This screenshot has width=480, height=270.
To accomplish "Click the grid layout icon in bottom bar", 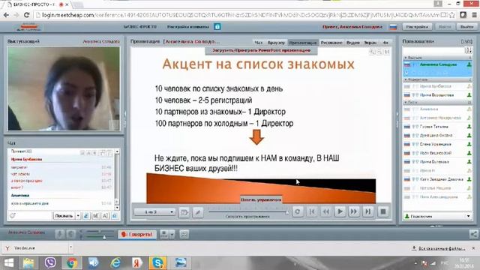I will click(184, 235).
